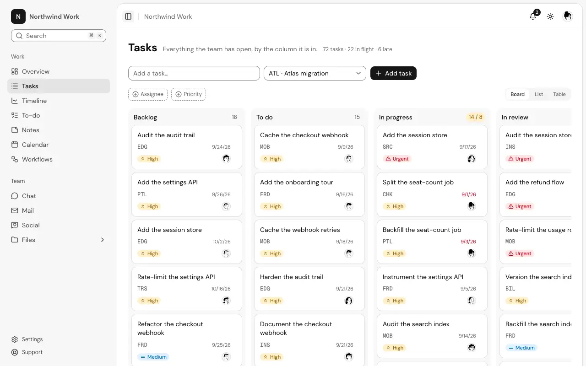This screenshot has width=586, height=366.
Task: Click avatar on Rate-limit the settings API
Action: (x=226, y=301)
